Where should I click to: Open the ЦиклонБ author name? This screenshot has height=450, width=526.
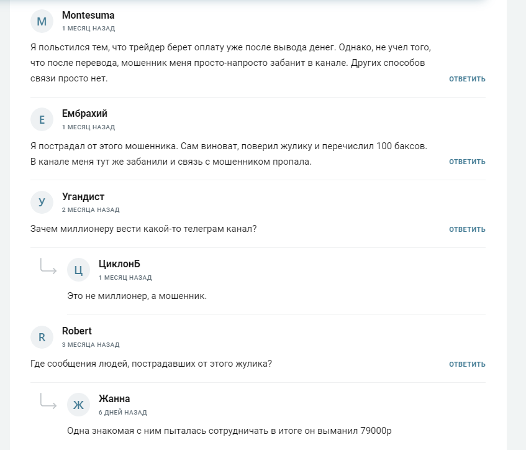(119, 264)
